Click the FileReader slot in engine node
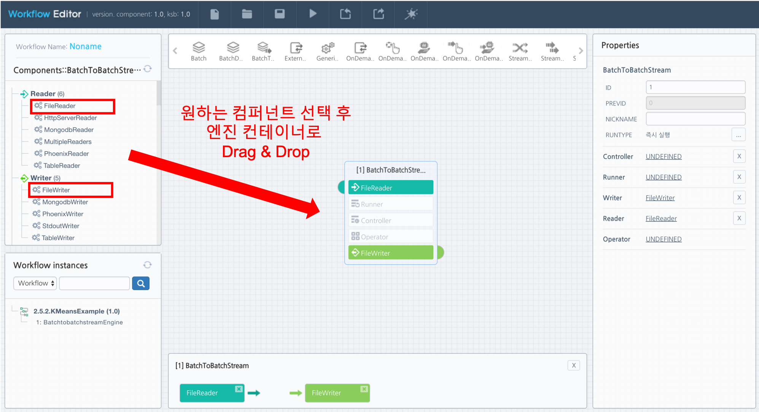This screenshot has width=759, height=412. click(x=391, y=188)
